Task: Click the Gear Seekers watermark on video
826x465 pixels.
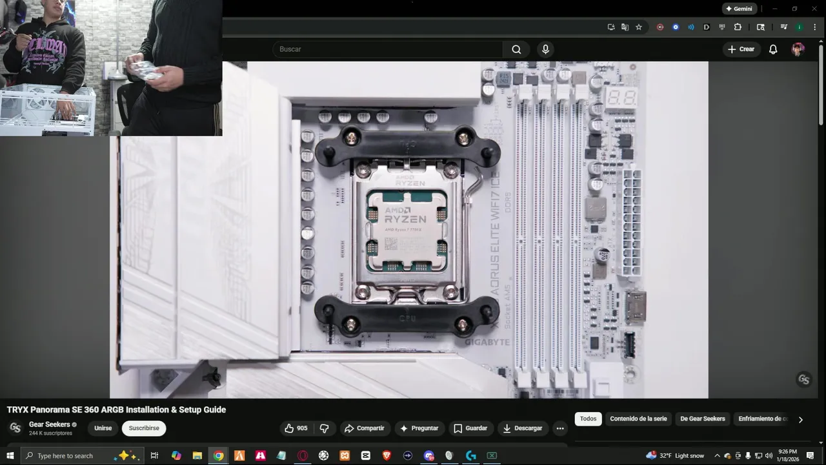Action: [804, 380]
